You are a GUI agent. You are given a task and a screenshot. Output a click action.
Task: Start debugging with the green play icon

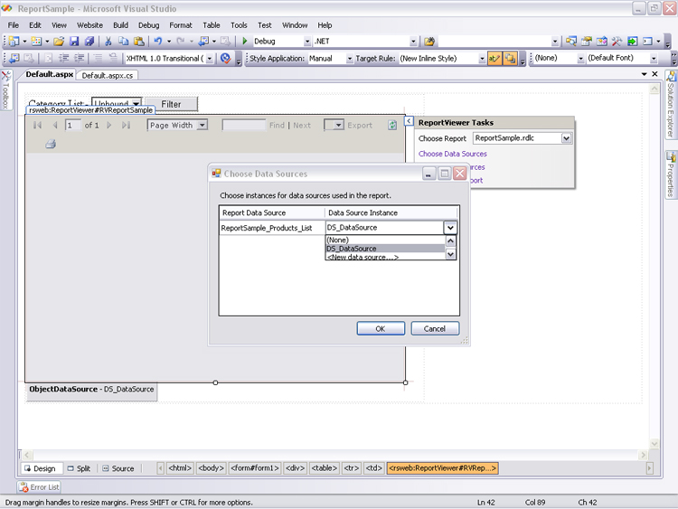(245, 41)
